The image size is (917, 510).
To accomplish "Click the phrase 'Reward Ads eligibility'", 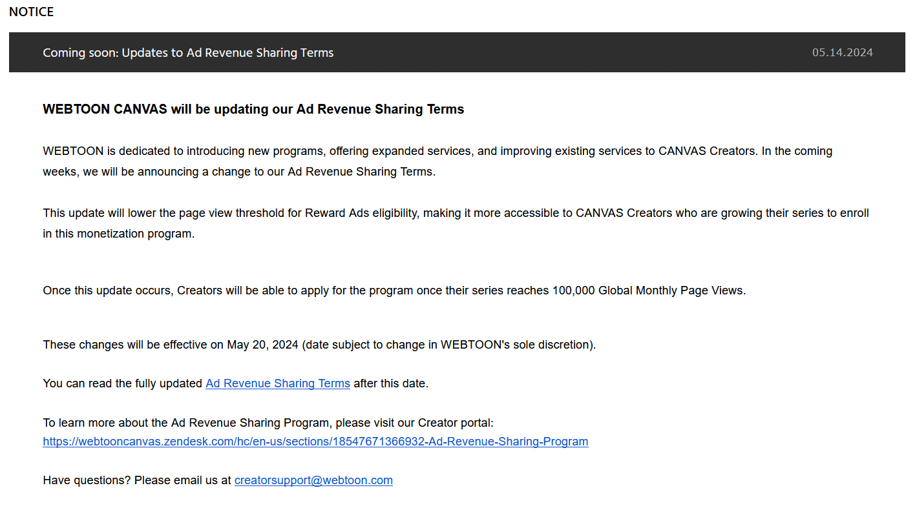I will (361, 213).
